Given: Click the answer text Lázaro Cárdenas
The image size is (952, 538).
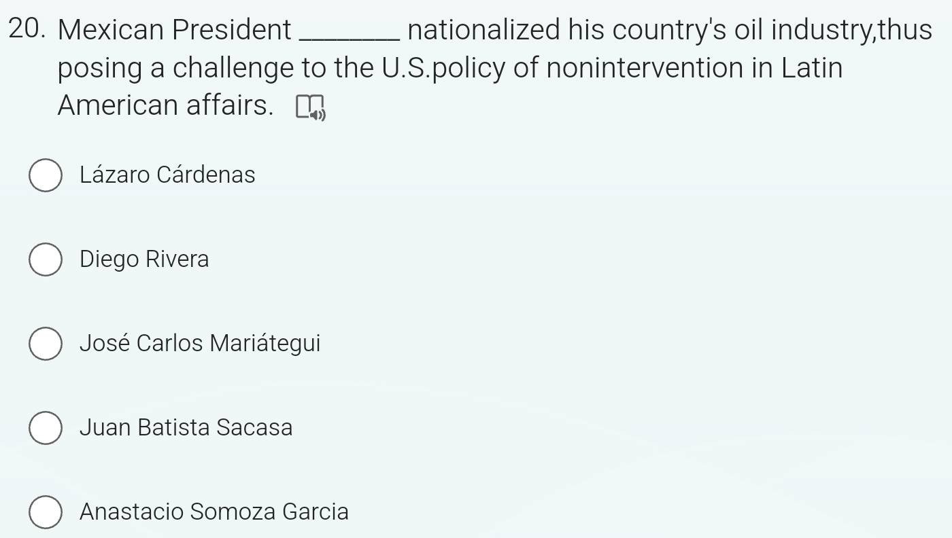Looking at the screenshot, I should (167, 175).
